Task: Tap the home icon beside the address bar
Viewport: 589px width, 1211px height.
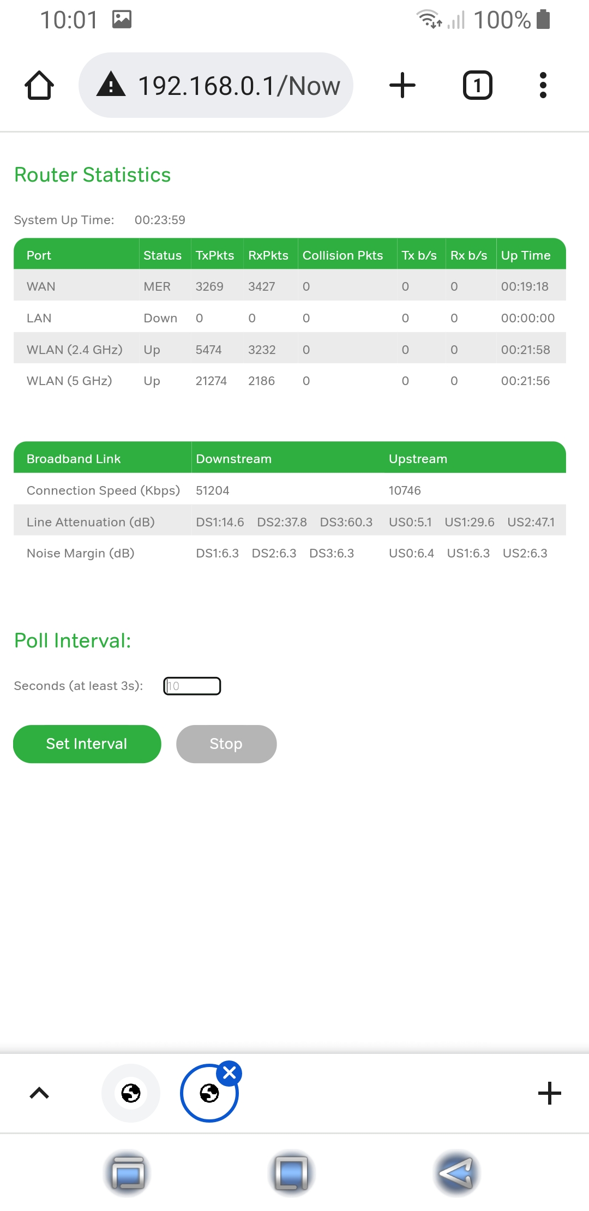Action: tap(39, 85)
